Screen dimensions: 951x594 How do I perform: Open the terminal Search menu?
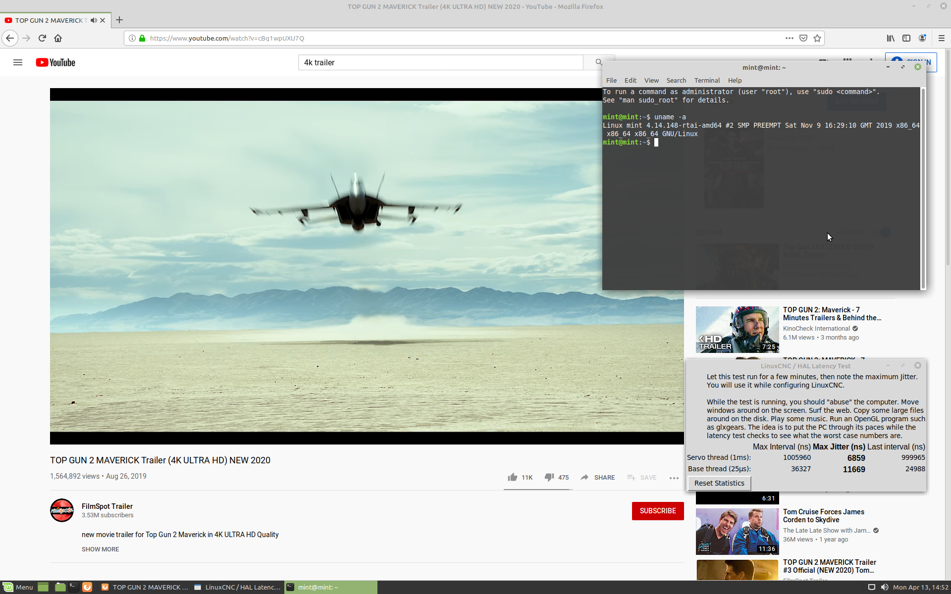click(676, 80)
